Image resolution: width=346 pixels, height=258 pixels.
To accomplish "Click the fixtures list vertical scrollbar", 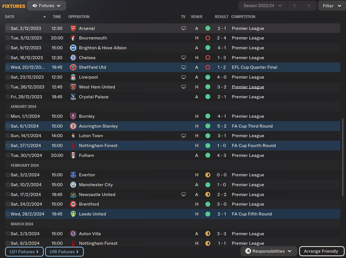I will pyautogui.click(x=343, y=157).
